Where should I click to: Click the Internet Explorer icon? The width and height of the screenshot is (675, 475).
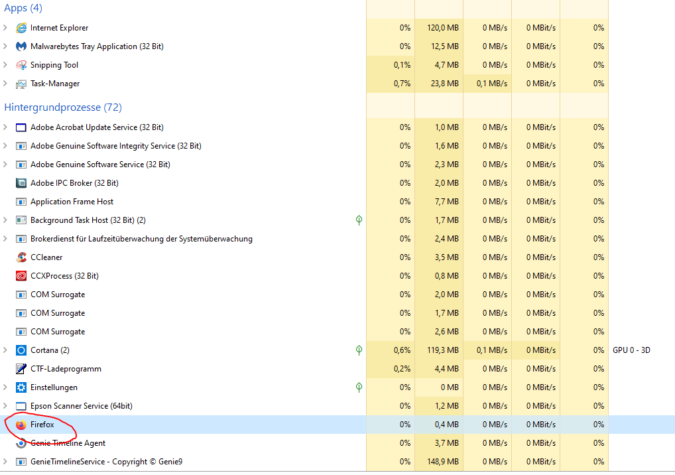[x=21, y=28]
